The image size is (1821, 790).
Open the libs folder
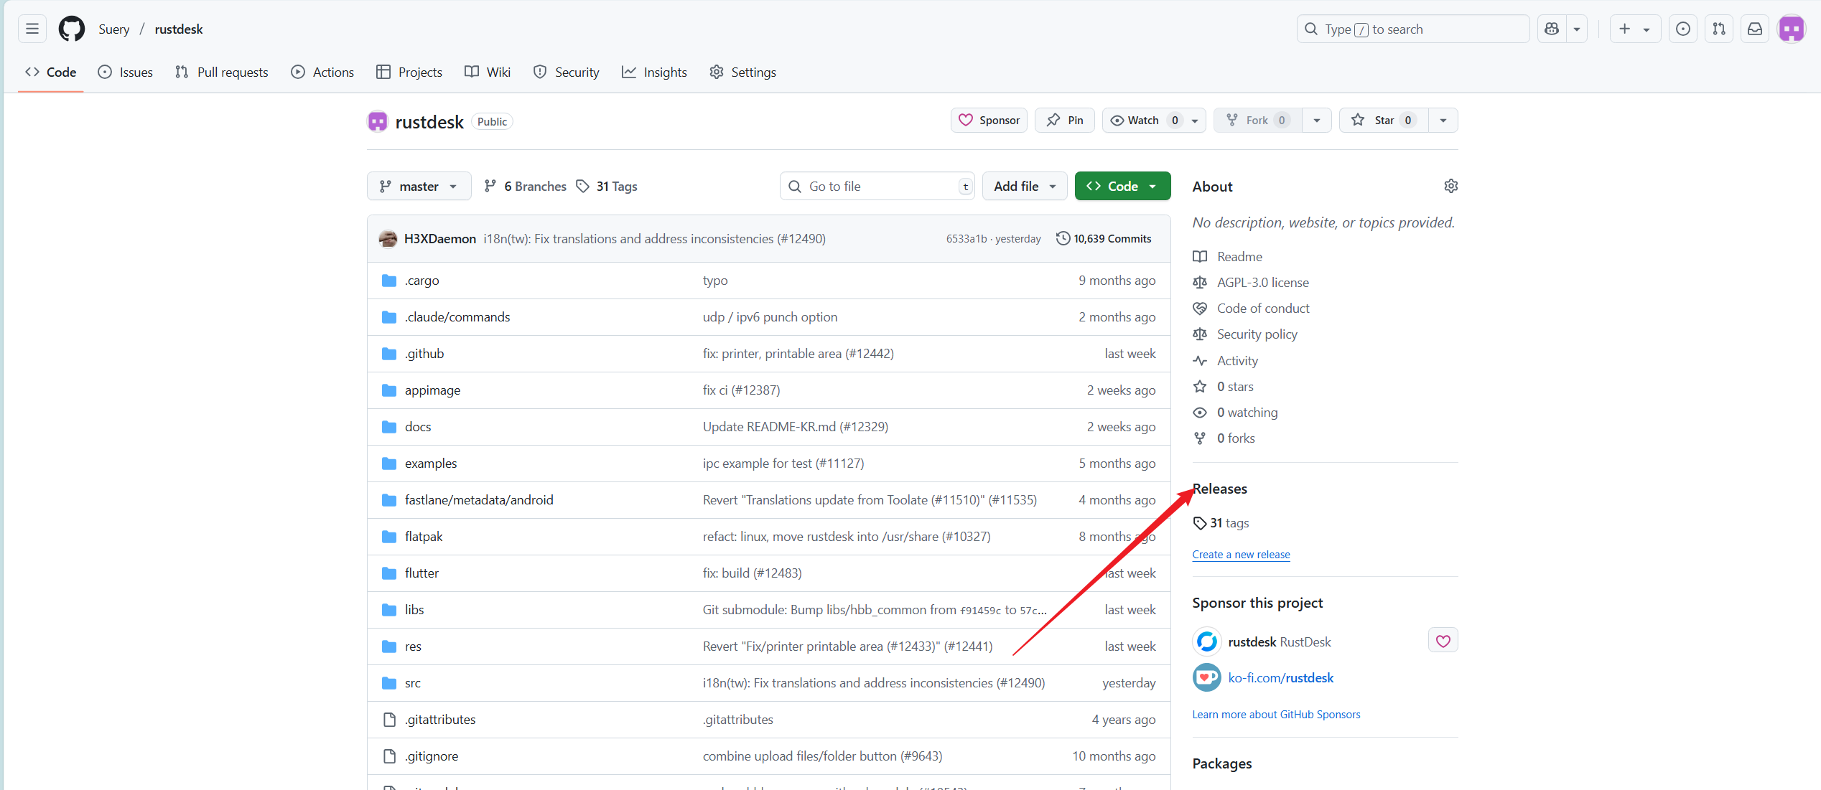(414, 610)
